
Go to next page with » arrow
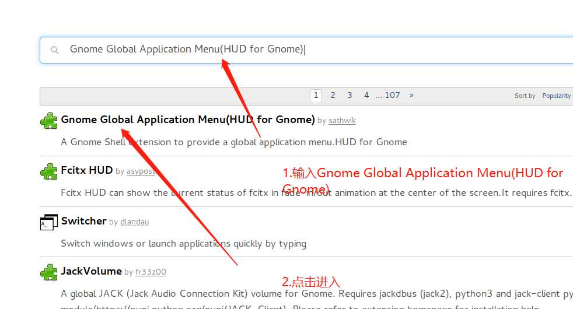(x=411, y=96)
